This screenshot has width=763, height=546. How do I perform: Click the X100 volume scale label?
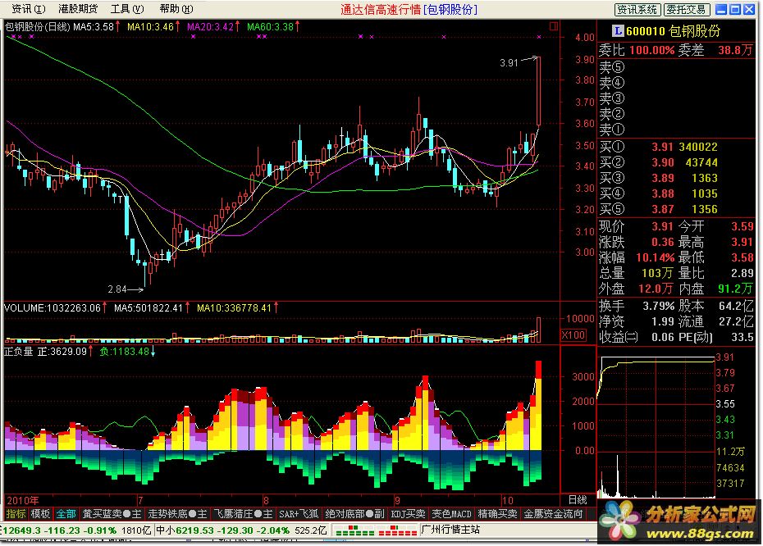(x=573, y=335)
